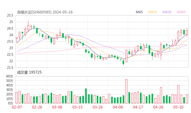Click the 25.5 price axis label

pyautogui.click(x=10, y=15)
